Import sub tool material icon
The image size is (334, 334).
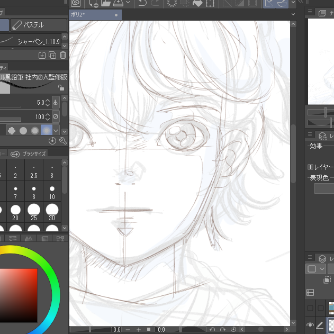(42, 55)
